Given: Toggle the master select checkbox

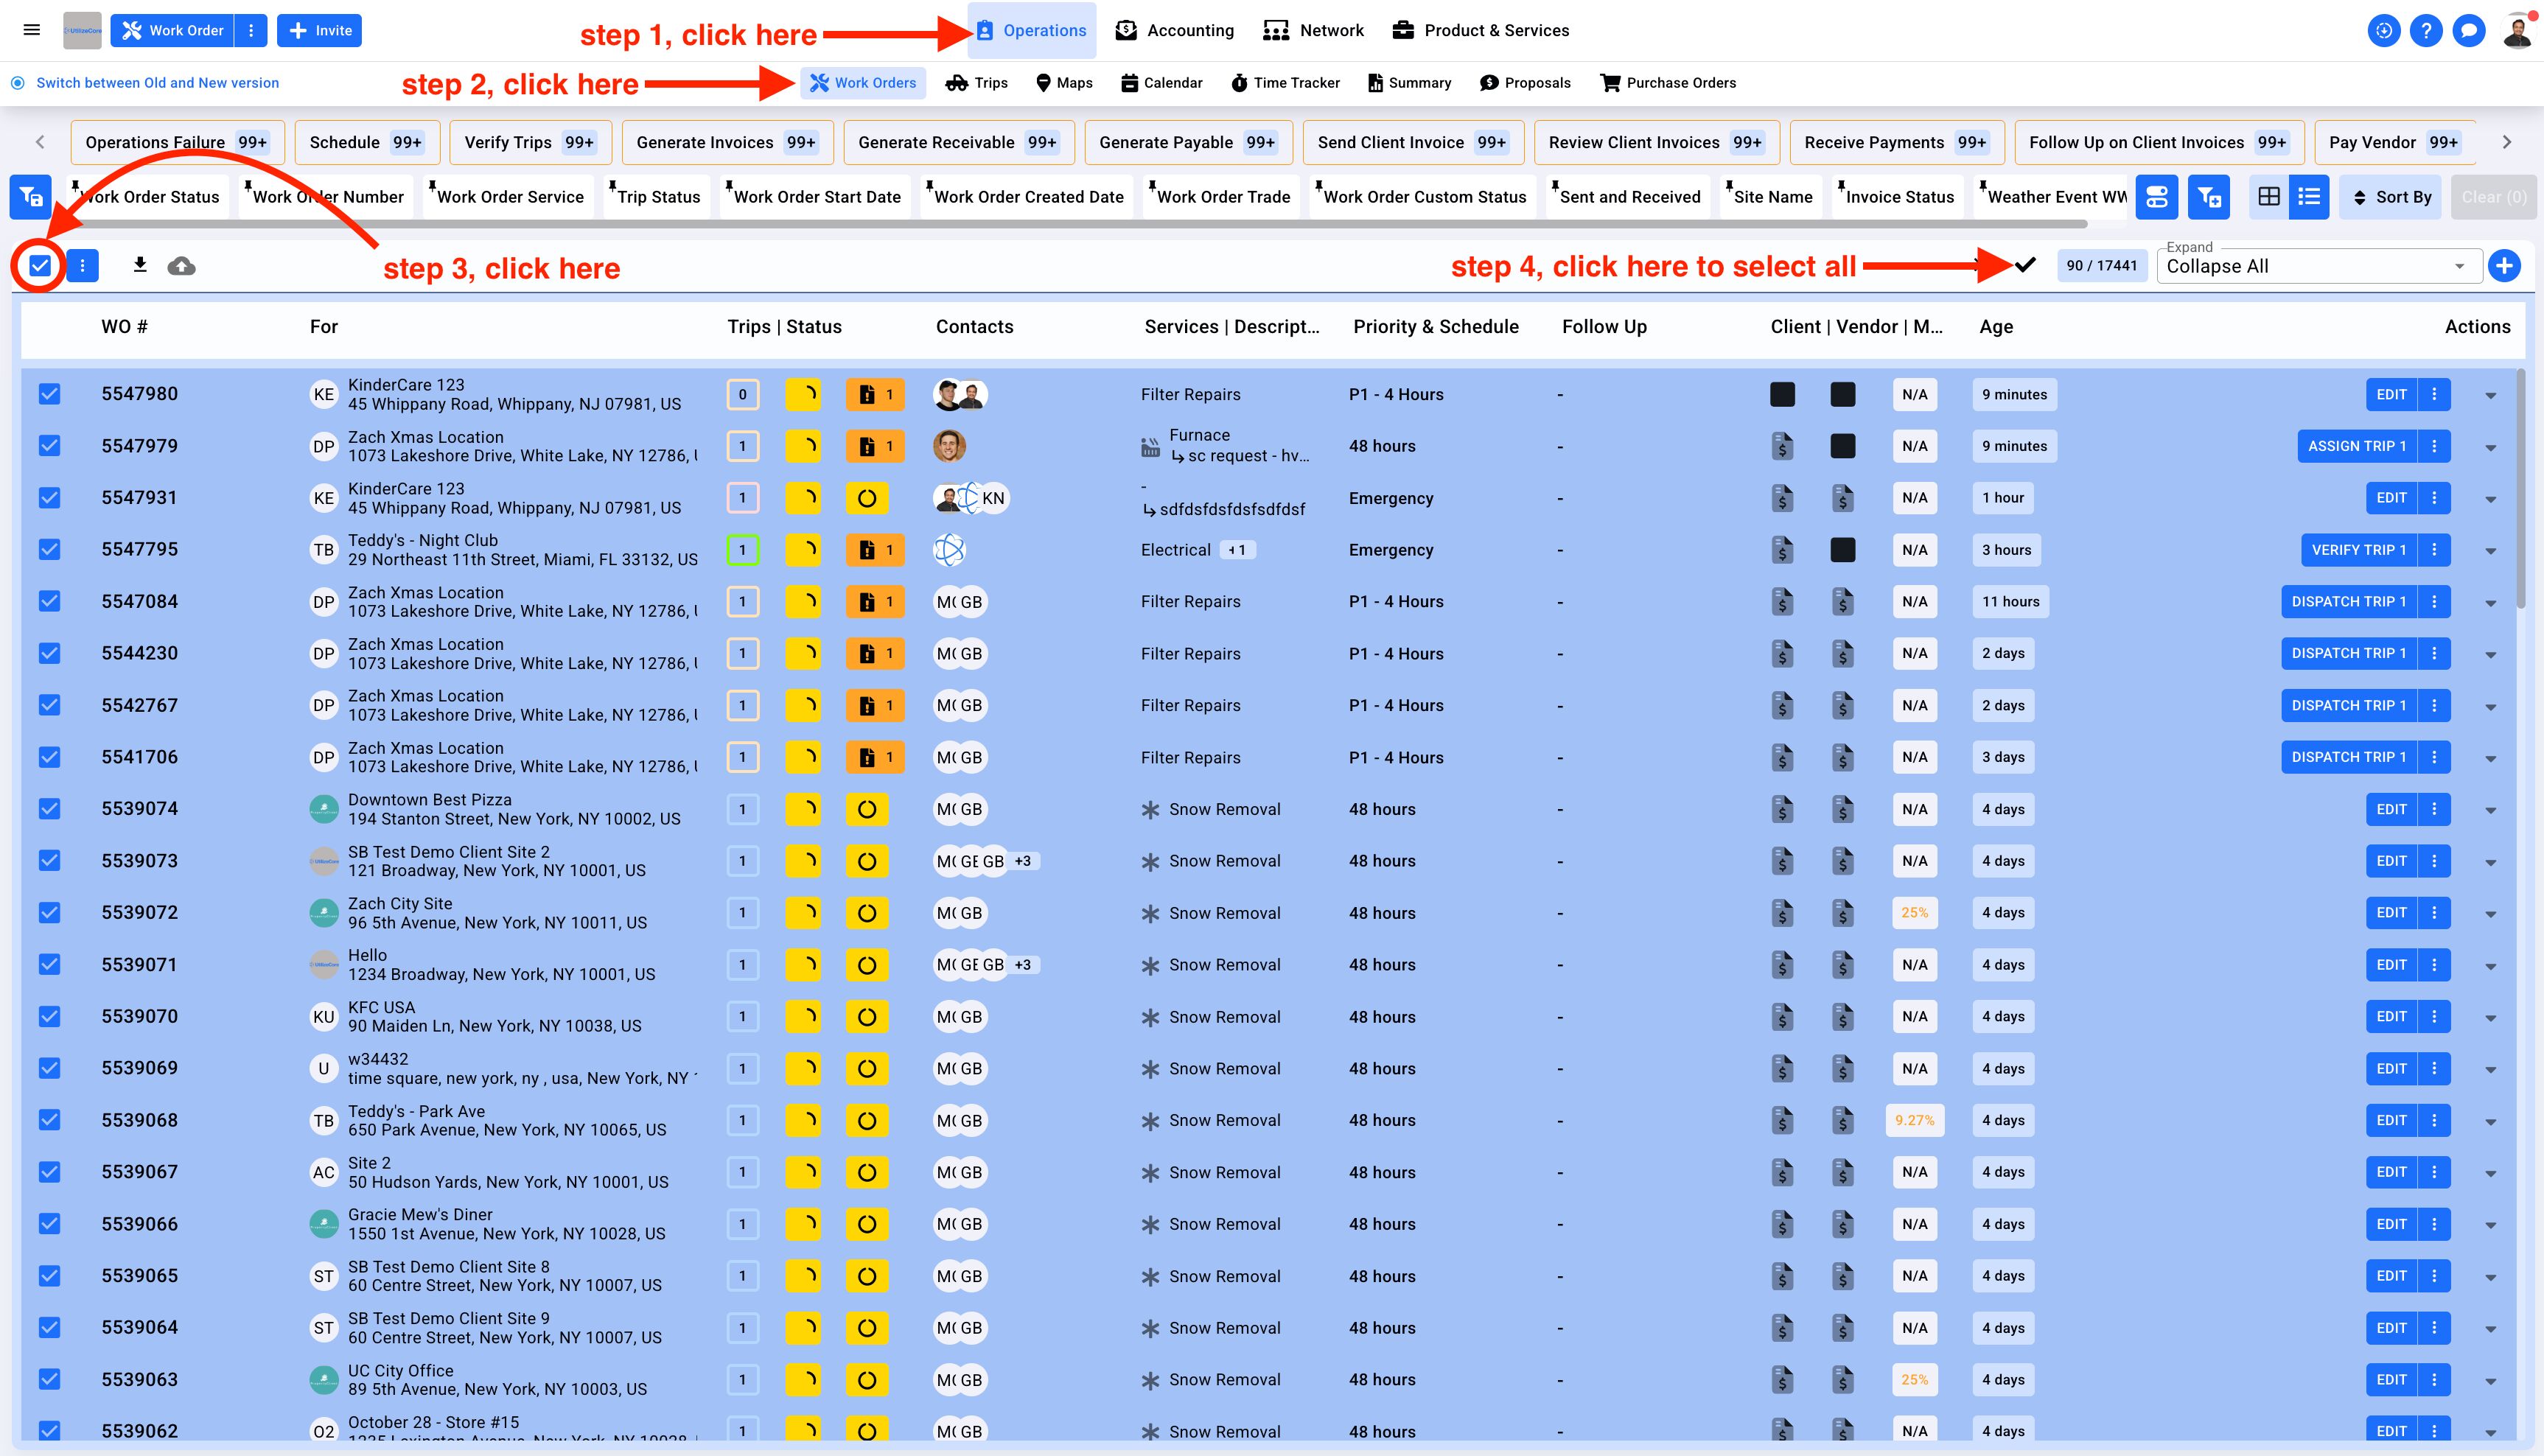Looking at the screenshot, I should pyautogui.click(x=40, y=266).
